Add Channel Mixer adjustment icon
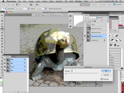Viewport: 124px width, 93px height. [120, 40]
